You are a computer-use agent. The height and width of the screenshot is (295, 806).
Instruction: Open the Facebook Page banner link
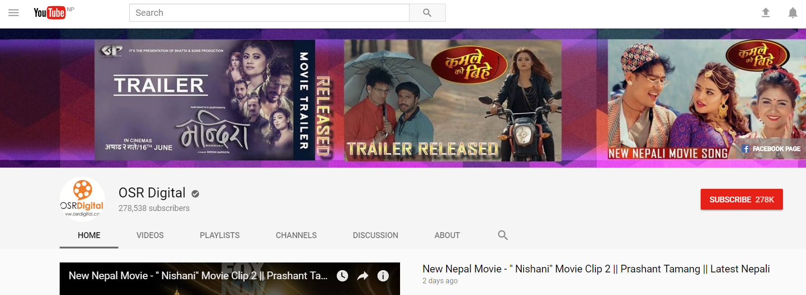[771, 149]
